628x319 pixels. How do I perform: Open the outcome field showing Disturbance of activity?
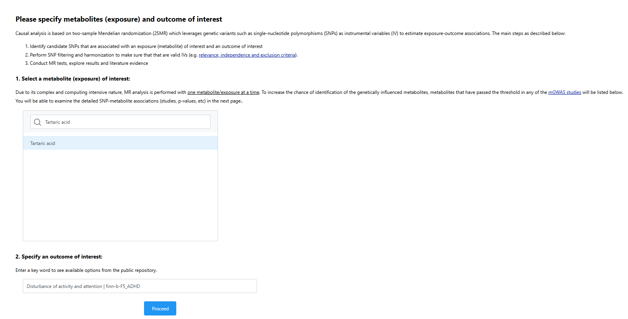pos(140,286)
